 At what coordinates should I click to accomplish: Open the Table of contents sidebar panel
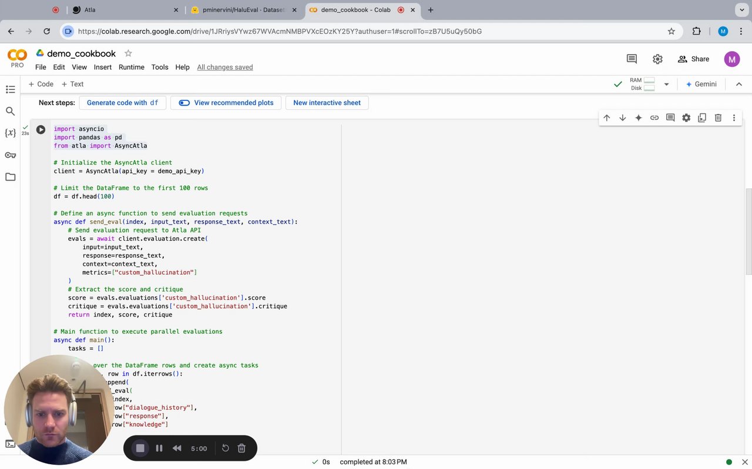(x=10, y=89)
